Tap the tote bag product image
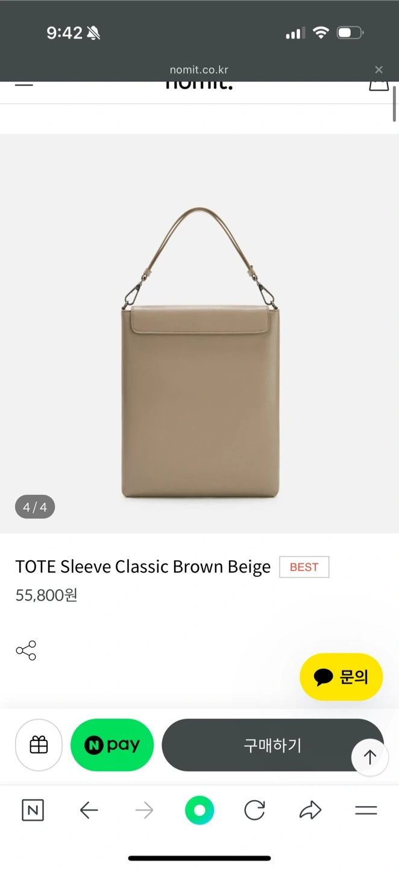The width and height of the screenshot is (399, 869). pyautogui.click(x=199, y=353)
